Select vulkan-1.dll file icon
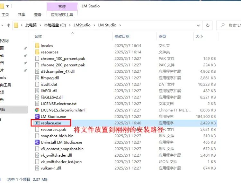 click(37, 168)
